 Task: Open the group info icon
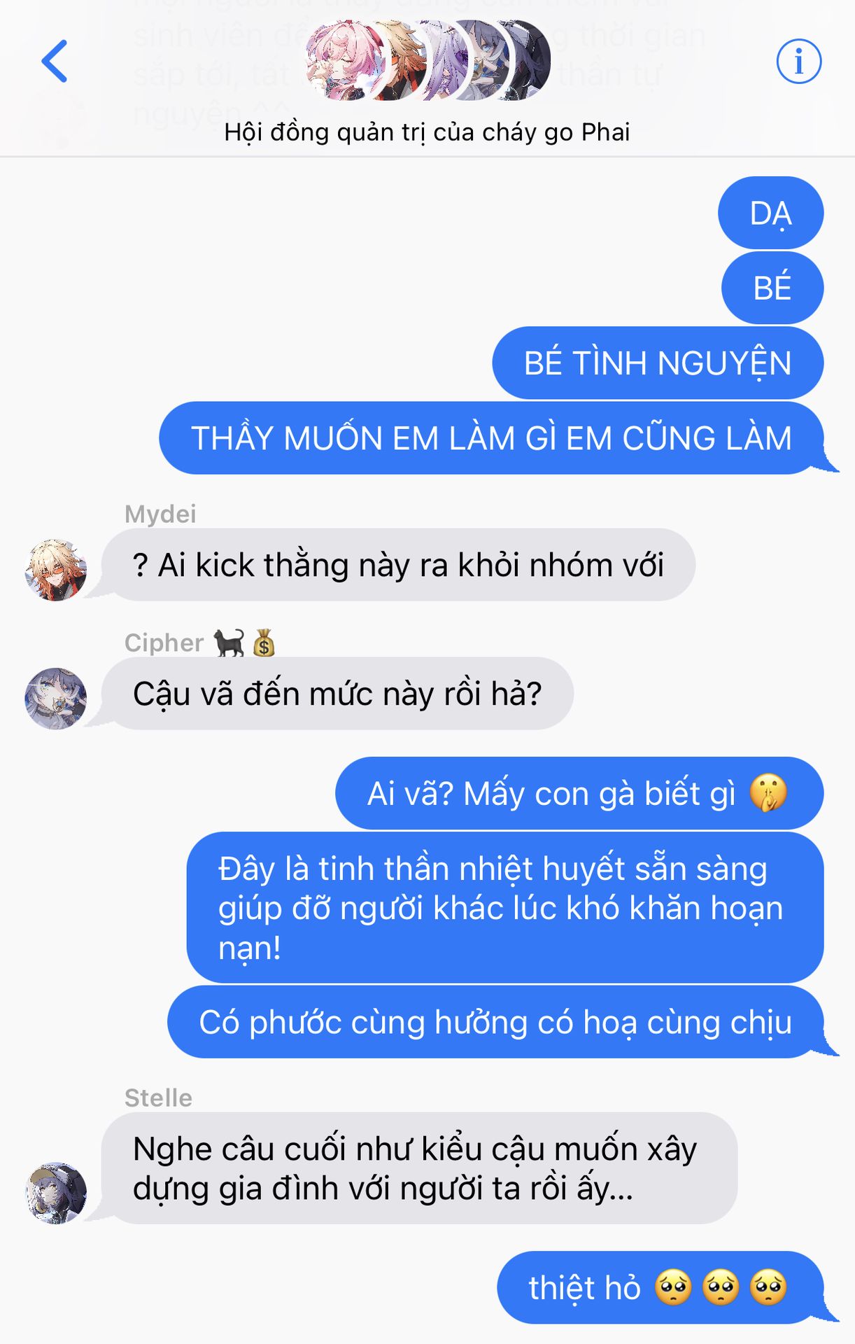(798, 62)
